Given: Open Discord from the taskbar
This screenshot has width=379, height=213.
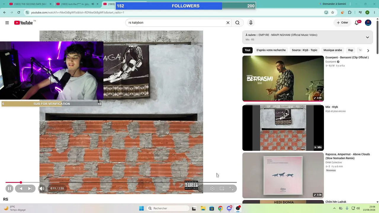Looking at the screenshot, I should 229,208.
